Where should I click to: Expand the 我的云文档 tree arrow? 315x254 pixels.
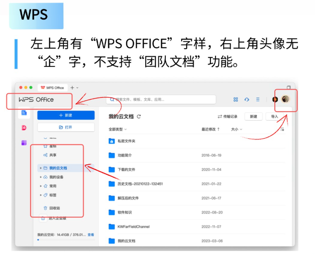[x=41, y=168]
